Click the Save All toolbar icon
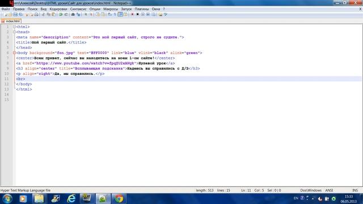The width and height of the screenshot is (363, 204). (21, 15)
